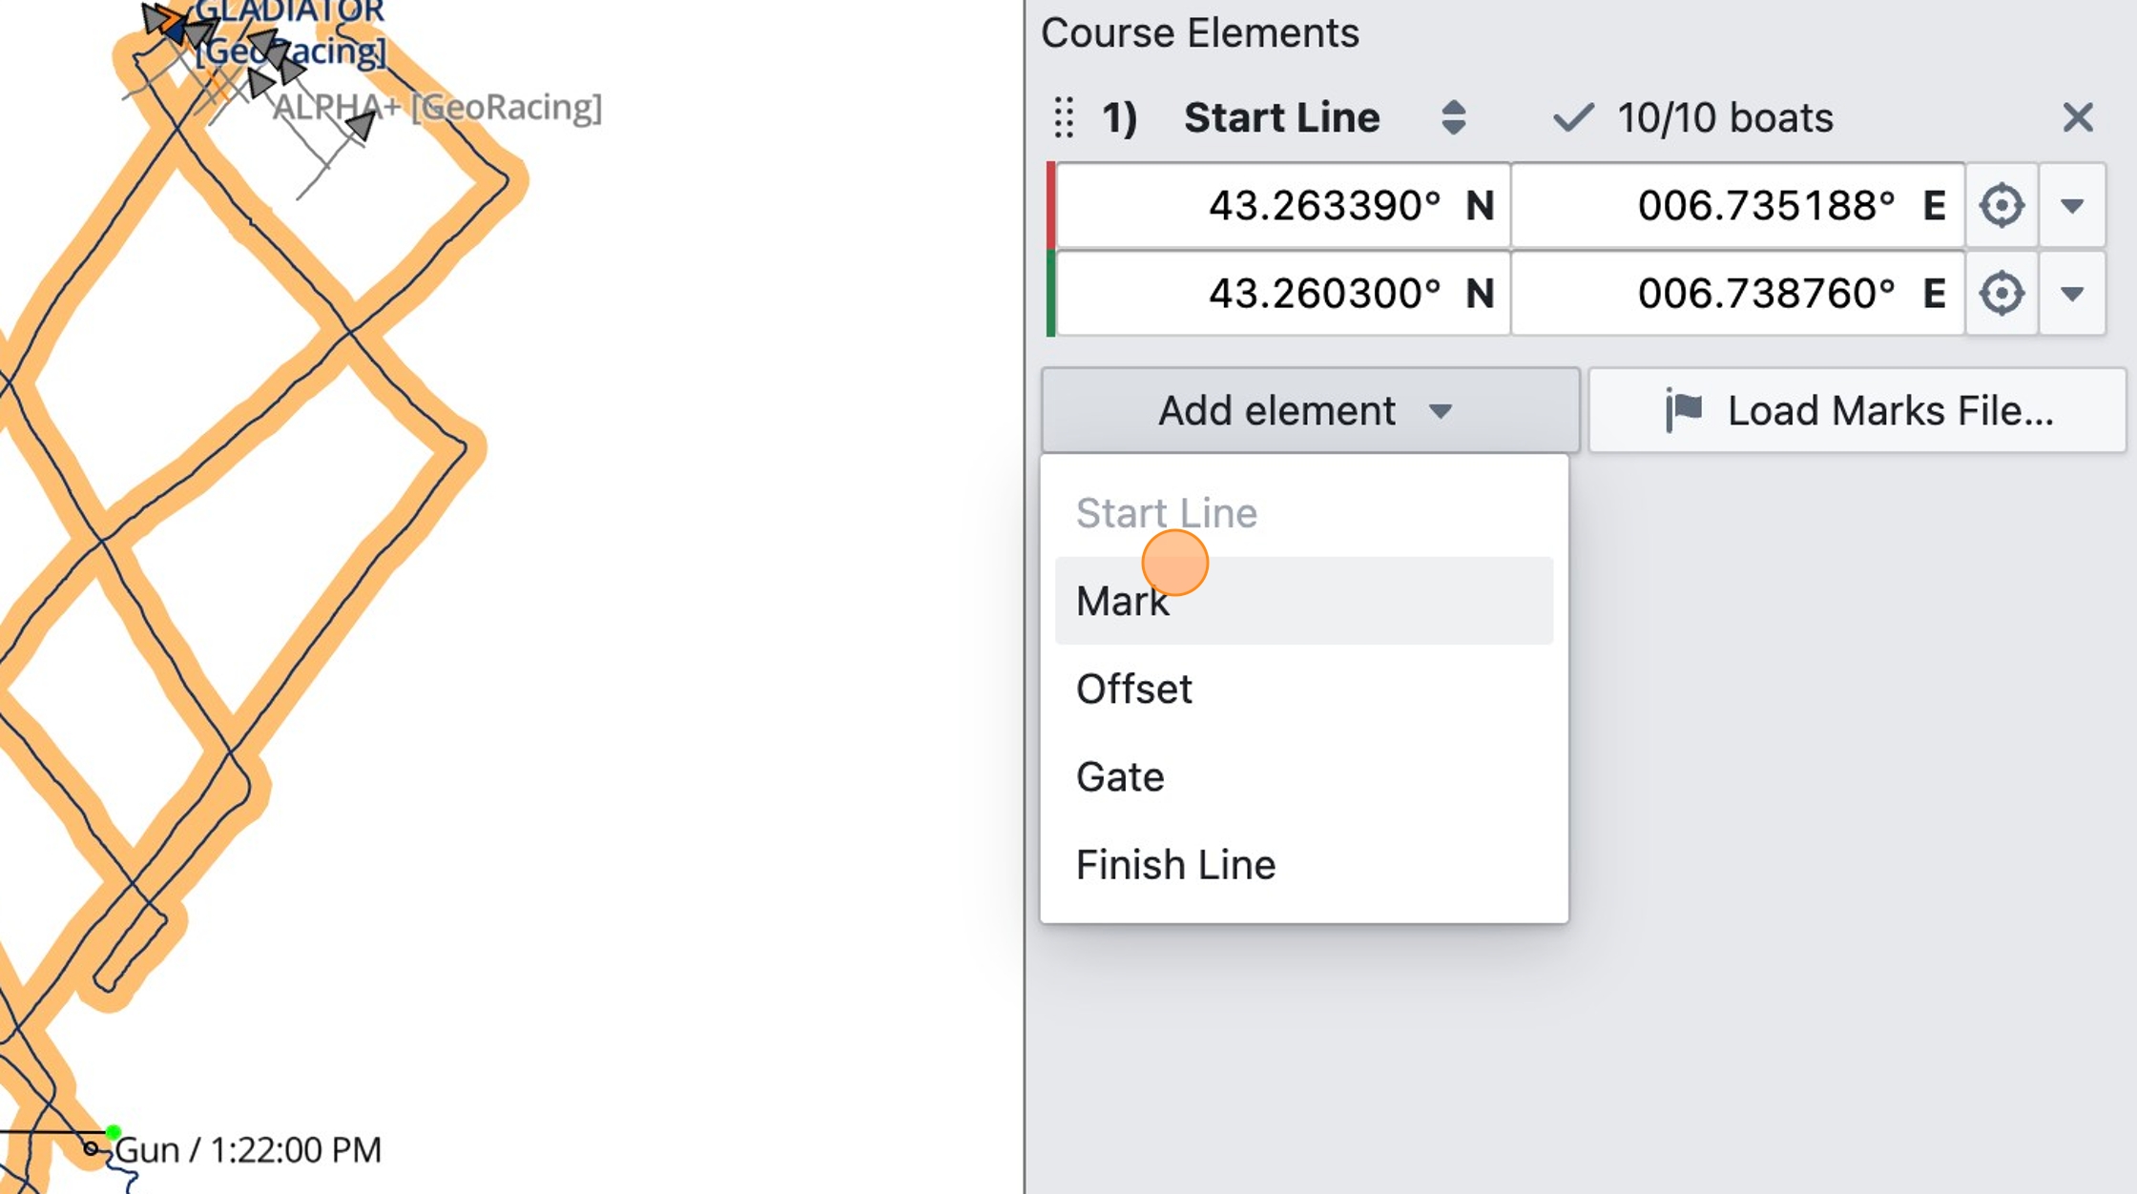Click the Start Line reorder arrows

pyautogui.click(x=1453, y=118)
